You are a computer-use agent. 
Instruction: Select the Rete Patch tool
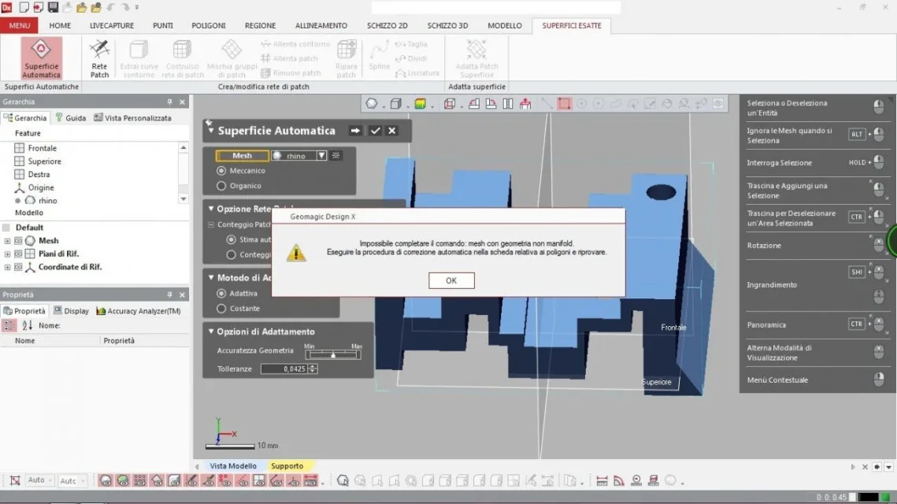click(x=99, y=57)
